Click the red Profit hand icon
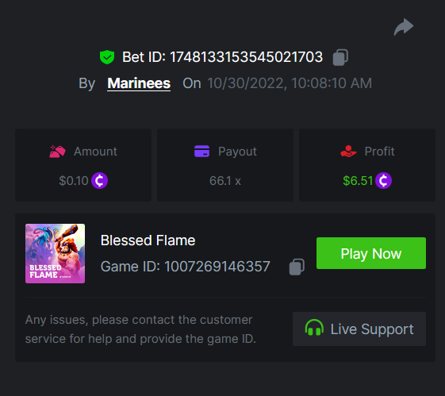The image size is (445, 396). [348, 151]
